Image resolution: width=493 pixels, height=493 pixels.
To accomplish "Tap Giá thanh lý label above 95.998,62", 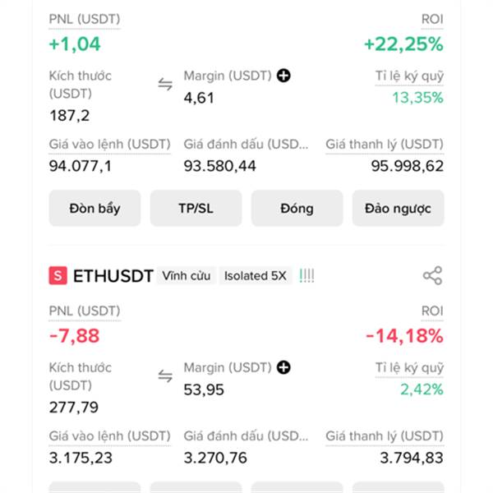I will [x=385, y=145].
